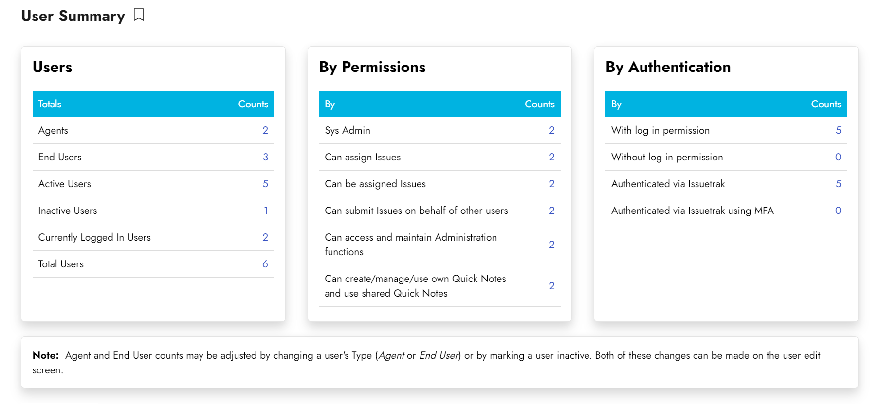Image resolution: width=879 pixels, height=404 pixels.
Task: Click the Sys Admin count link
Action: tap(551, 130)
